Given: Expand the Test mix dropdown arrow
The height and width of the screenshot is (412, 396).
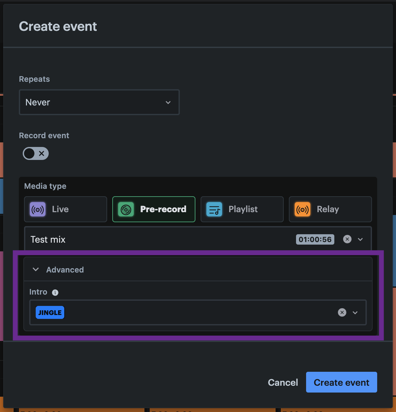Looking at the screenshot, I should coord(360,239).
